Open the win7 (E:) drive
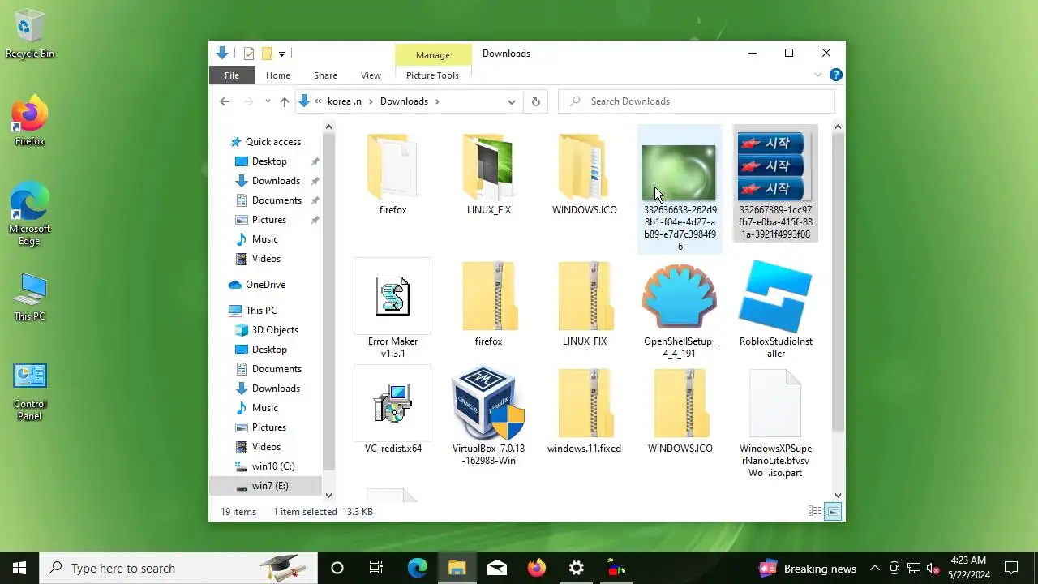Screen dimensions: 1038x584 pos(269,486)
